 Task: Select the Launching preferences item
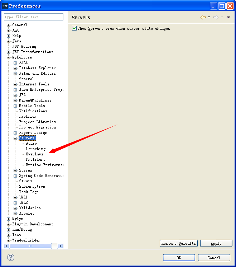pos(35,149)
